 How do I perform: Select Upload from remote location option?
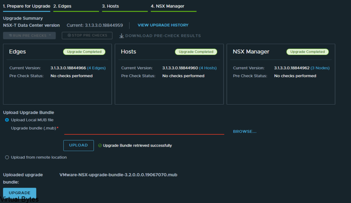tap(7, 158)
